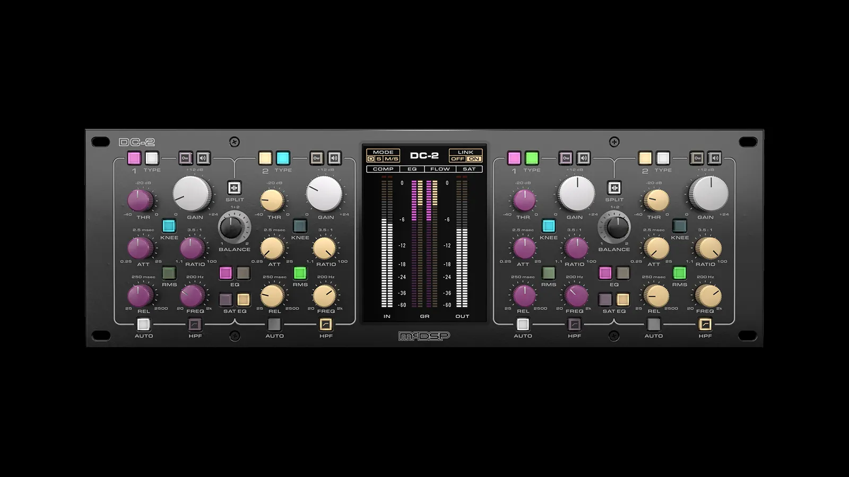Toggle the green RMS switch on right unit compressor 2
The height and width of the screenshot is (477, 849).
click(x=680, y=273)
